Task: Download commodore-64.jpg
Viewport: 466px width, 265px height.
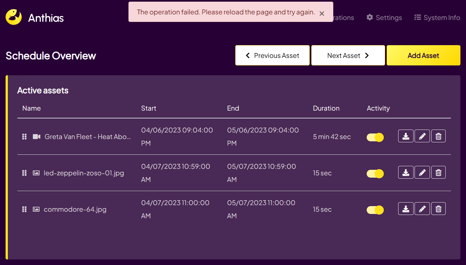Action: 406,208
